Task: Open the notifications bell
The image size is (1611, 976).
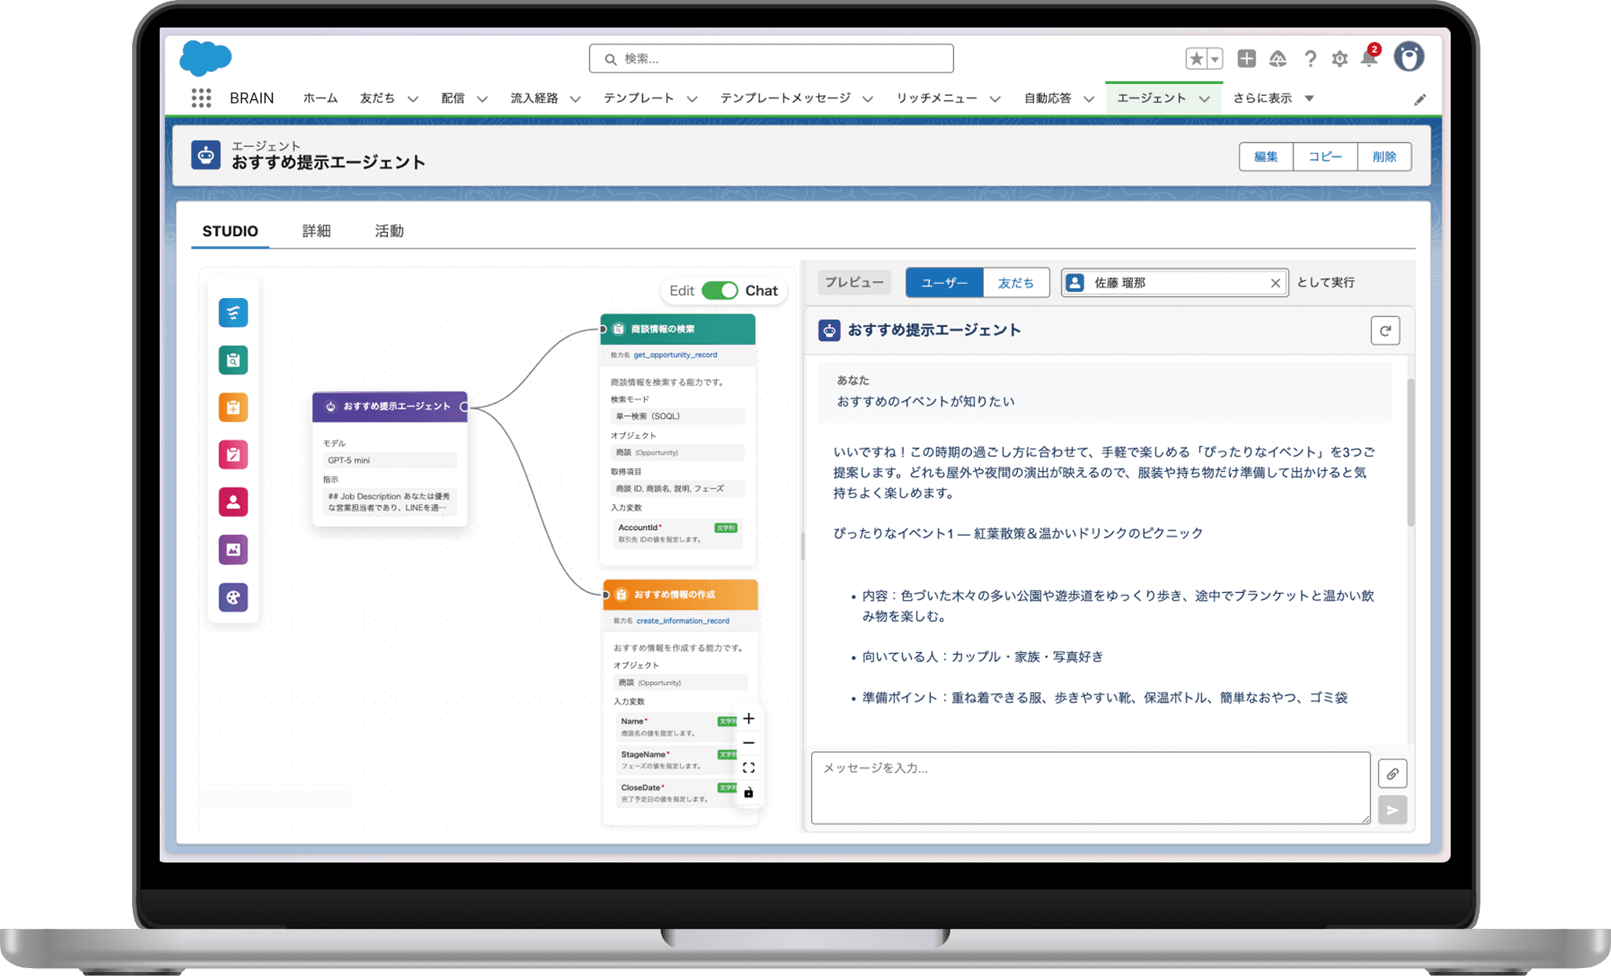Action: (x=1369, y=59)
